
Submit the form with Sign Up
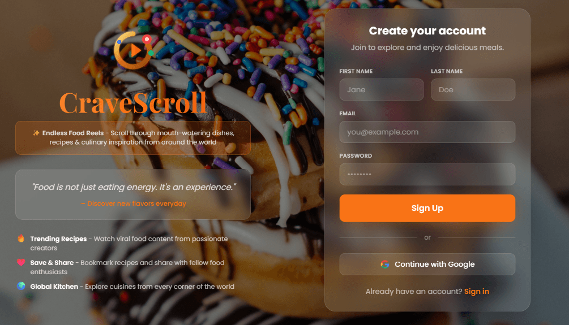pos(427,209)
